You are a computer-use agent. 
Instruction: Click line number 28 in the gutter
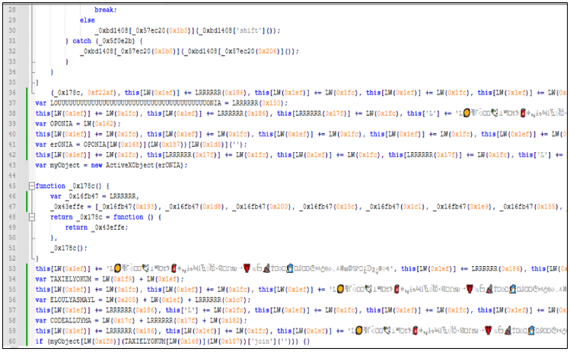point(12,10)
